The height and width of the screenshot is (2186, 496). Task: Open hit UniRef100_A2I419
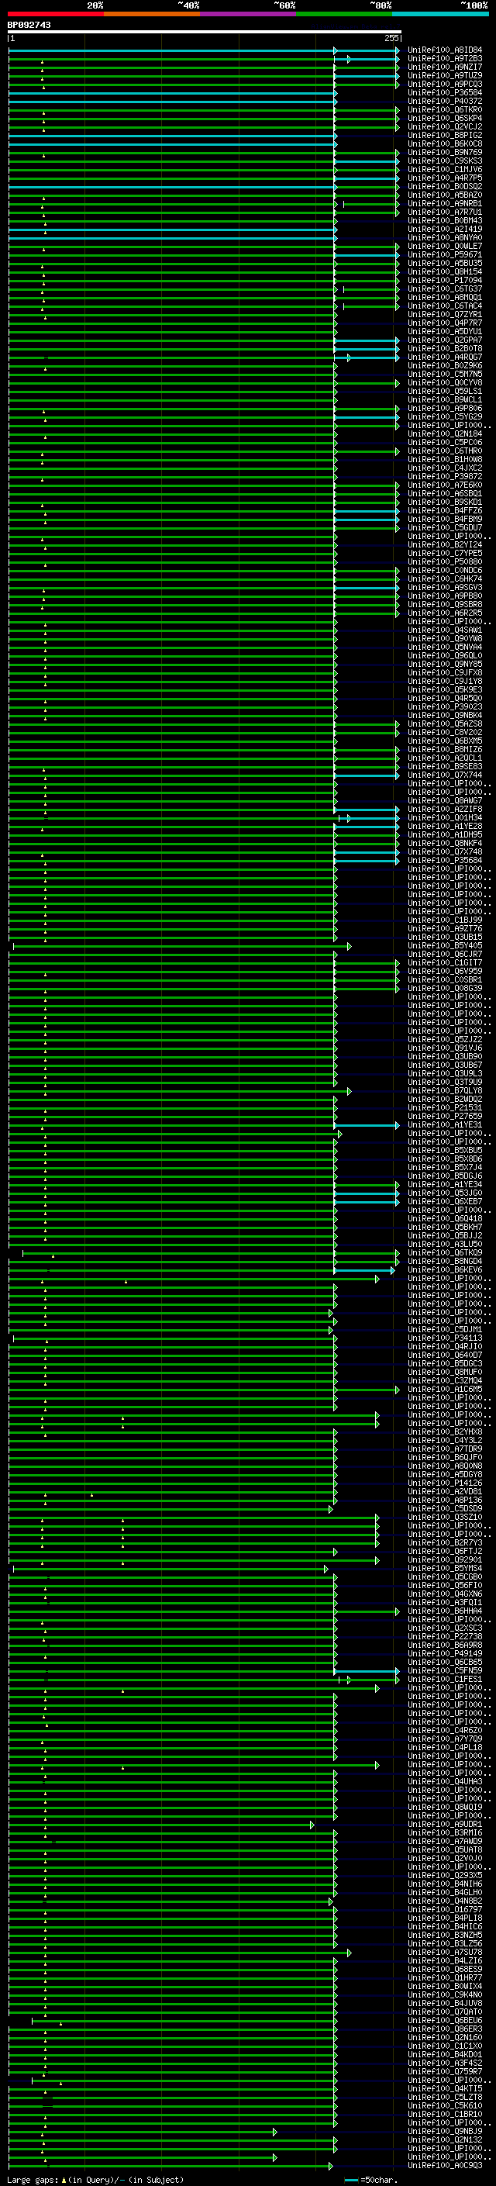[445, 229]
